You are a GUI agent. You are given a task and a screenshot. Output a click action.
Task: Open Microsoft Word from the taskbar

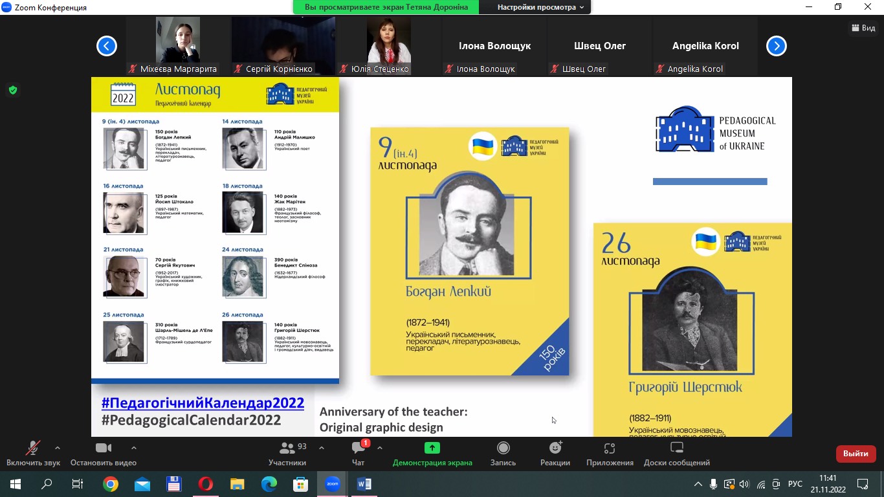point(364,484)
